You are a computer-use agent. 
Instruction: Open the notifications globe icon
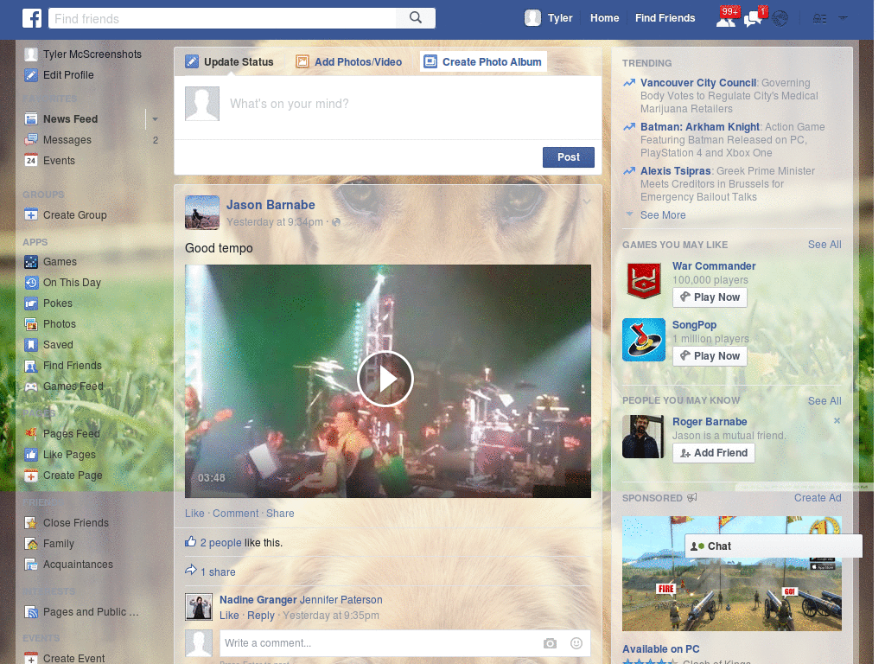780,19
